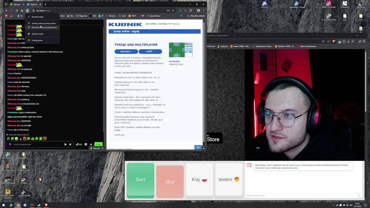This screenshot has height=208, width=370.
Task: Open the Logitech G HUB desktop shortcut
Action: [24, 193]
